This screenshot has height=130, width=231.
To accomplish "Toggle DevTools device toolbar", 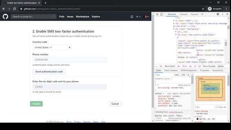I will [162, 14].
